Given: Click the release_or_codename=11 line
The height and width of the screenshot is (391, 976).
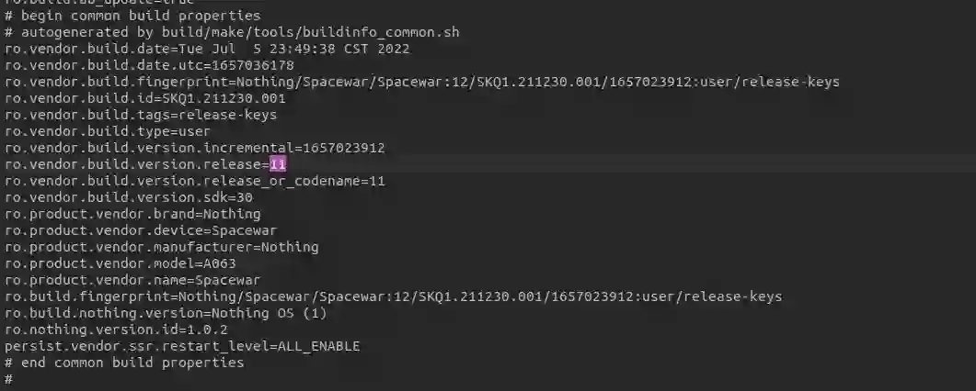Looking at the screenshot, I should click(194, 181).
